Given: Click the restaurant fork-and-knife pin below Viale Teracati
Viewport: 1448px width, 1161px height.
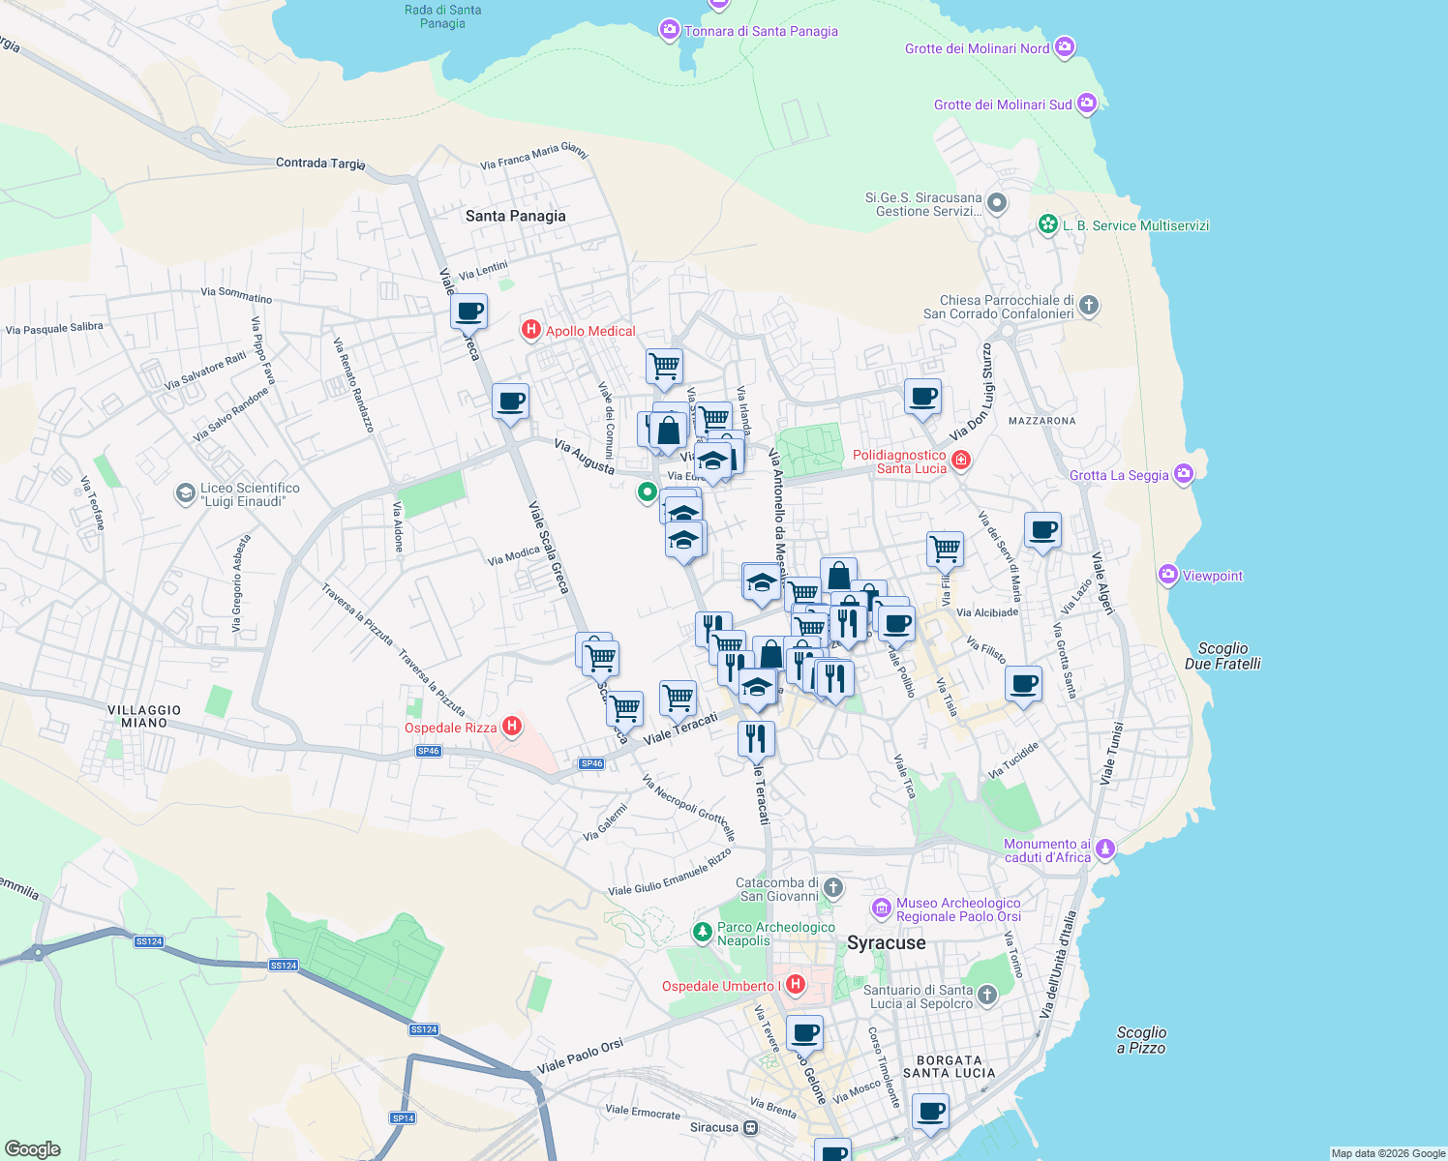Looking at the screenshot, I should pyautogui.click(x=758, y=738).
